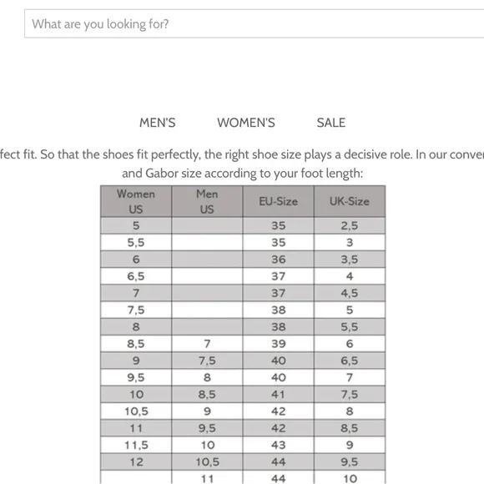Open the WOMEN'S navigation menu

[x=246, y=123]
